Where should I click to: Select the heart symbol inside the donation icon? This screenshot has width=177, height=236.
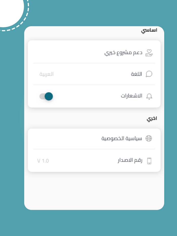pos(150,51)
